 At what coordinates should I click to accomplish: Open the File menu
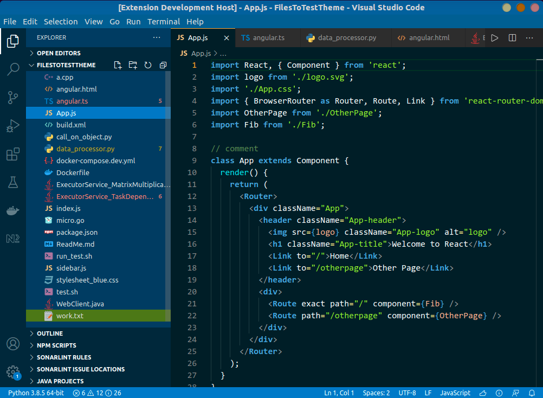coord(10,22)
